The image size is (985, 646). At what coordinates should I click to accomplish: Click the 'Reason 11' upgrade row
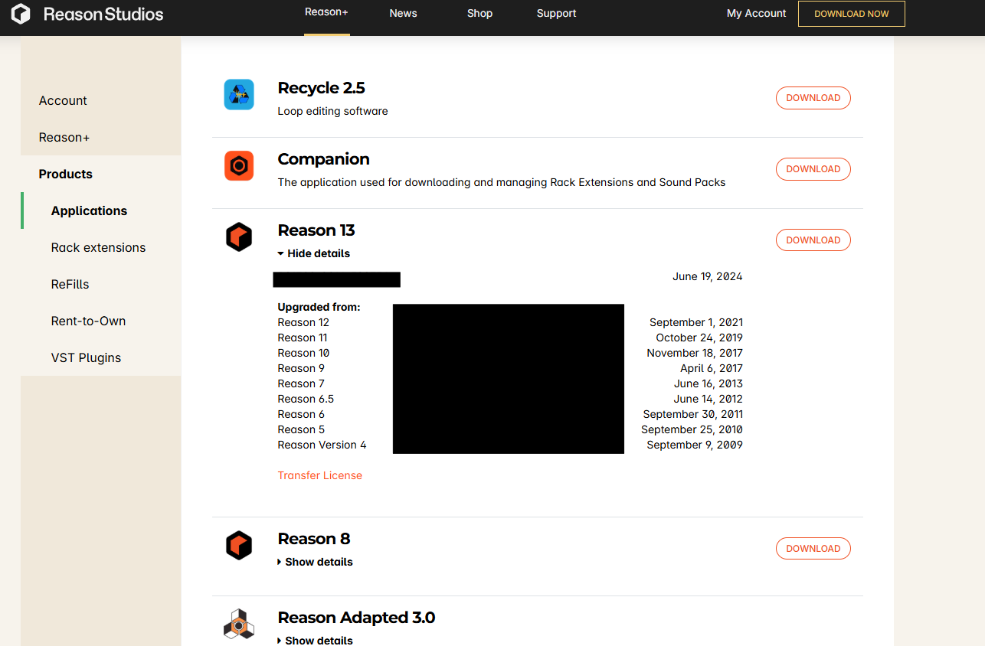click(303, 338)
